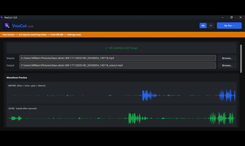Browse for the Source file
Image resolution: width=245 pixels, height=146 pixels.
tap(227, 58)
